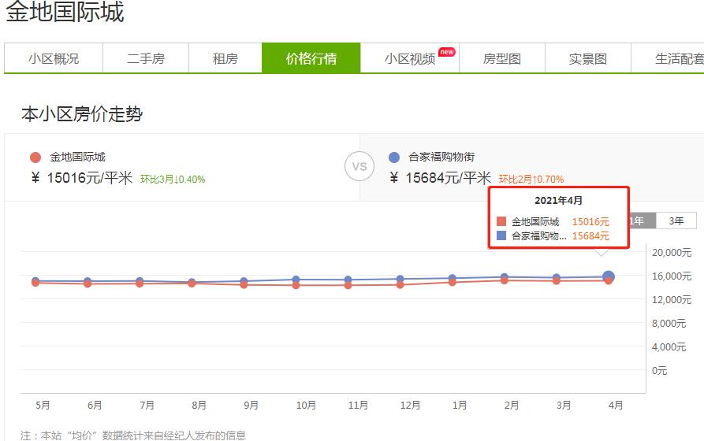
Task: Click the 合家福购物街 legend name
Action: pyautogui.click(x=441, y=157)
